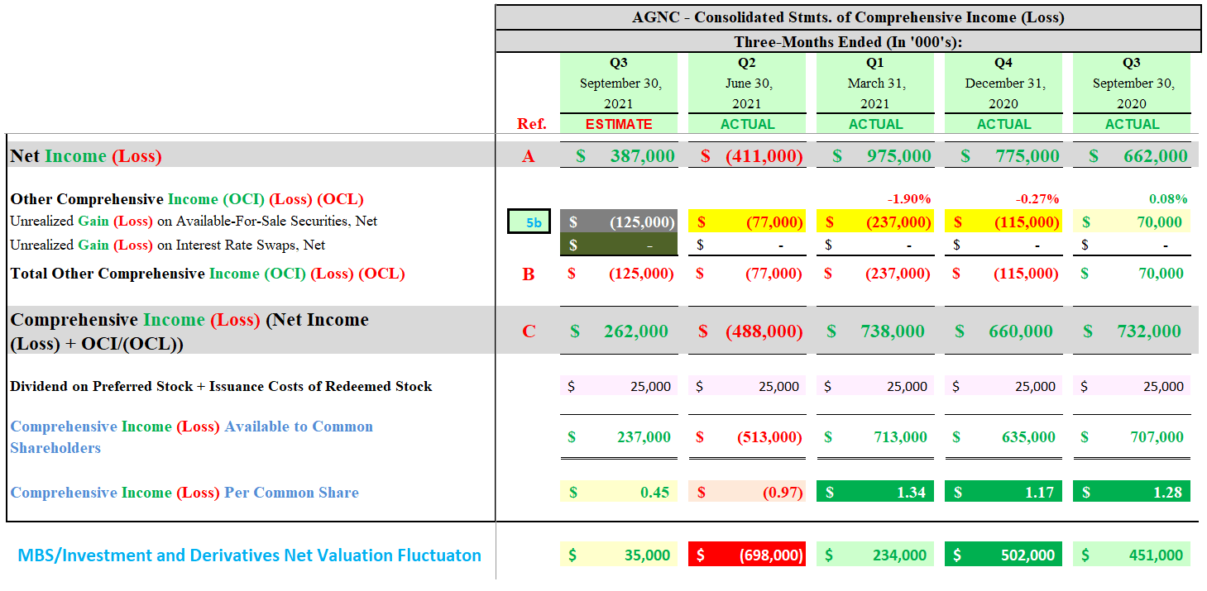Click the "Total Other Comprehensive Income" row label
This screenshot has height=591, width=1207.
(208, 274)
